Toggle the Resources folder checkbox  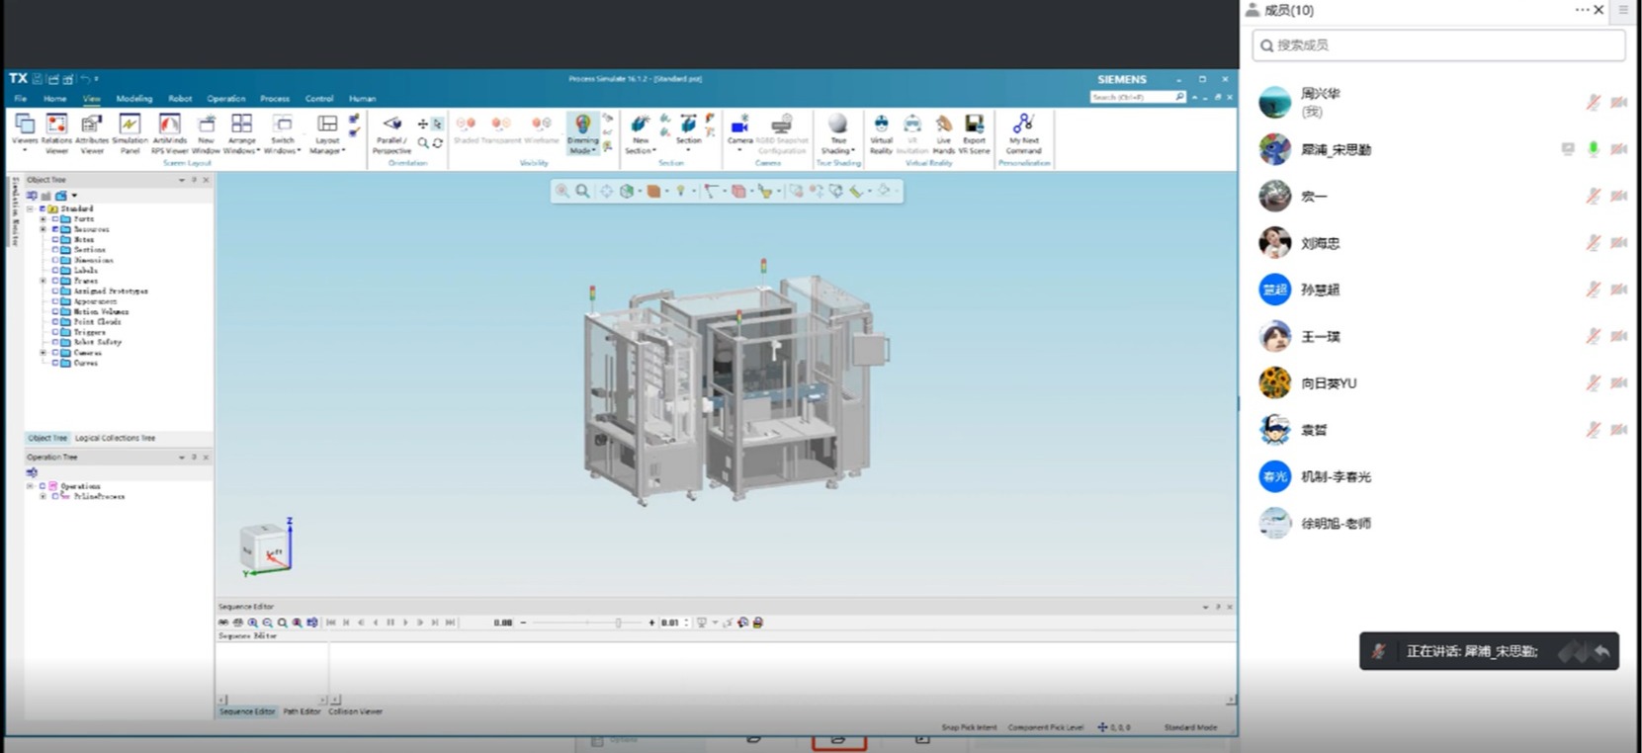[55, 229]
